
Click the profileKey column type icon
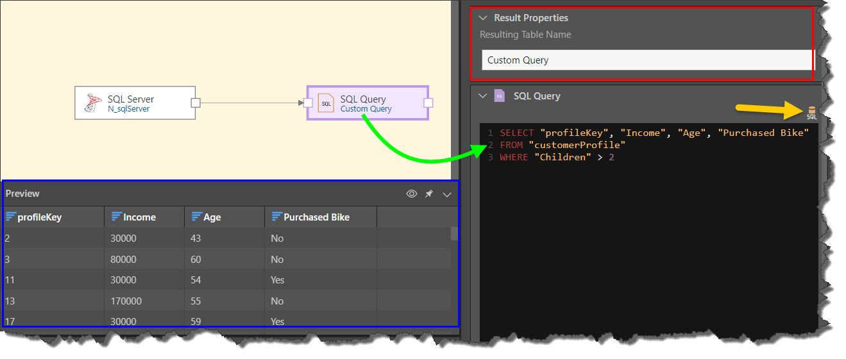[10, 217]
